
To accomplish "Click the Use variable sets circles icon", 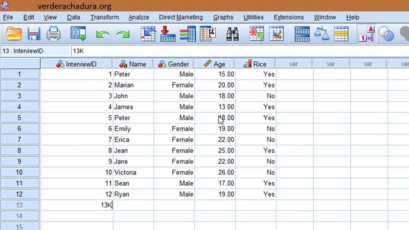I will click(386, 34).
